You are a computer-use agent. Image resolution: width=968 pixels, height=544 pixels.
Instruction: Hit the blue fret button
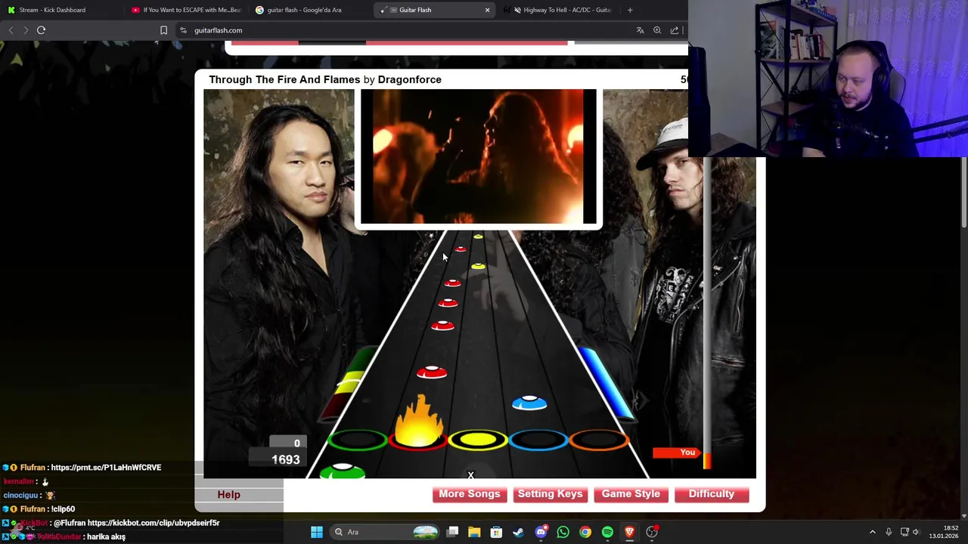(538, 440)
